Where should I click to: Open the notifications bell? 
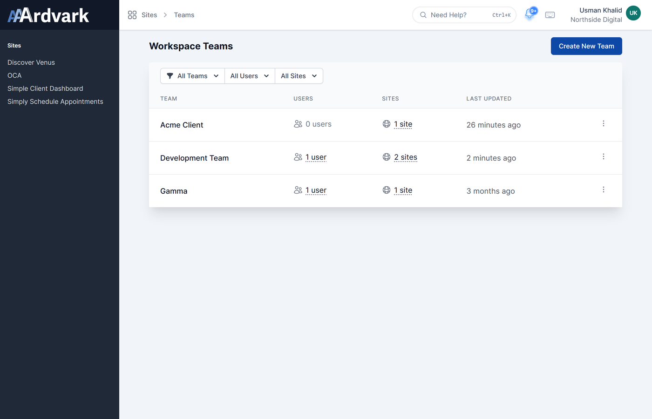[530, 14]
